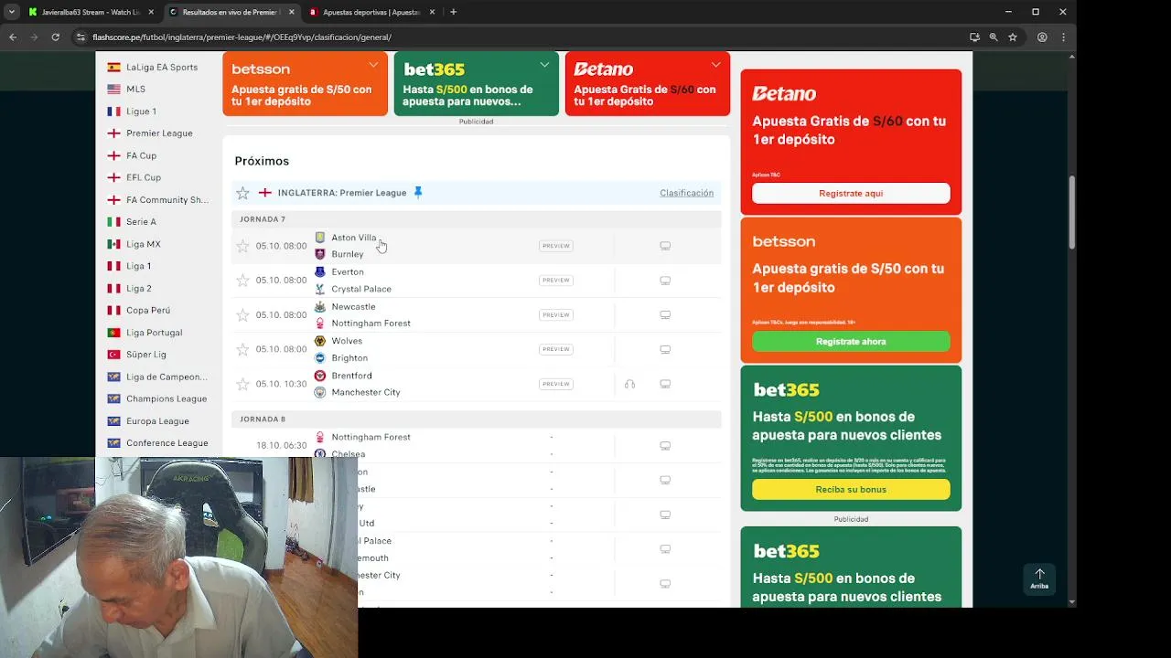Click the blue pin icon next to Premier League
Image resolution: width=1171 pixels, height=658 pixels.
pyautogui.click(x=418, y=193)
